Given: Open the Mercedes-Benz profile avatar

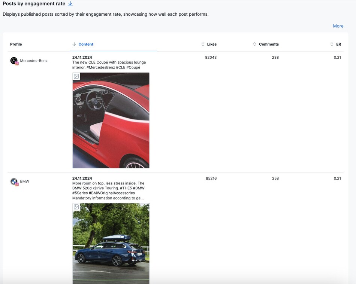Looking at the screenshot, I should tap(14, 61).
